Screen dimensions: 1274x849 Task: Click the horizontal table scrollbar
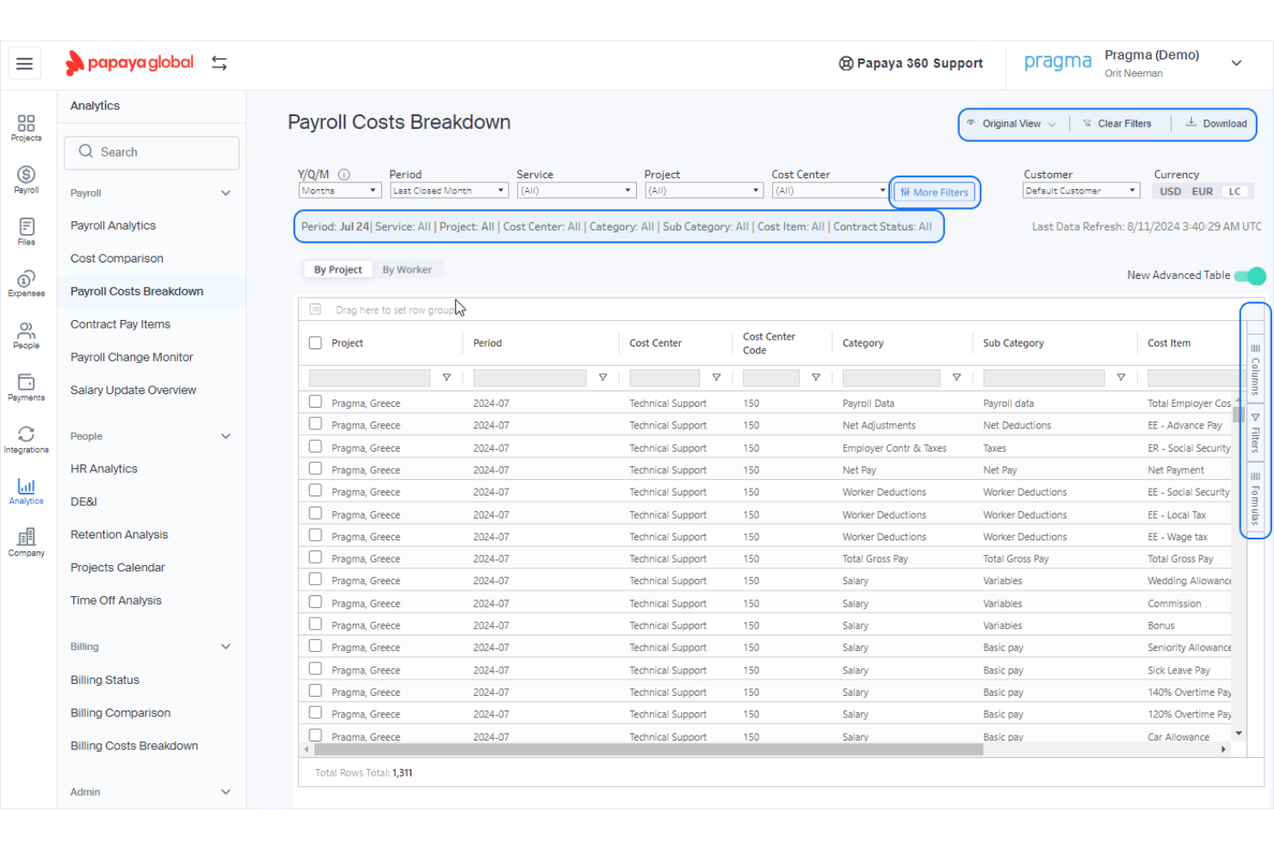click(649, 750)
